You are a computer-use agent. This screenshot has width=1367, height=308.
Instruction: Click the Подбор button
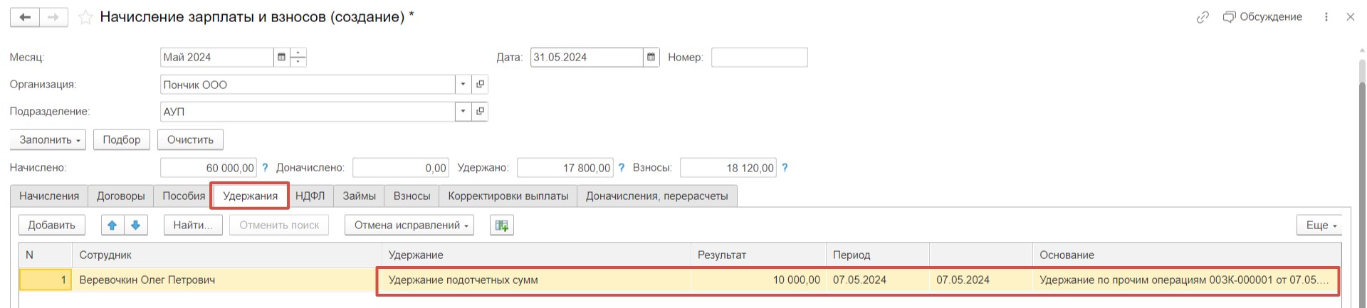click(122, 139)
